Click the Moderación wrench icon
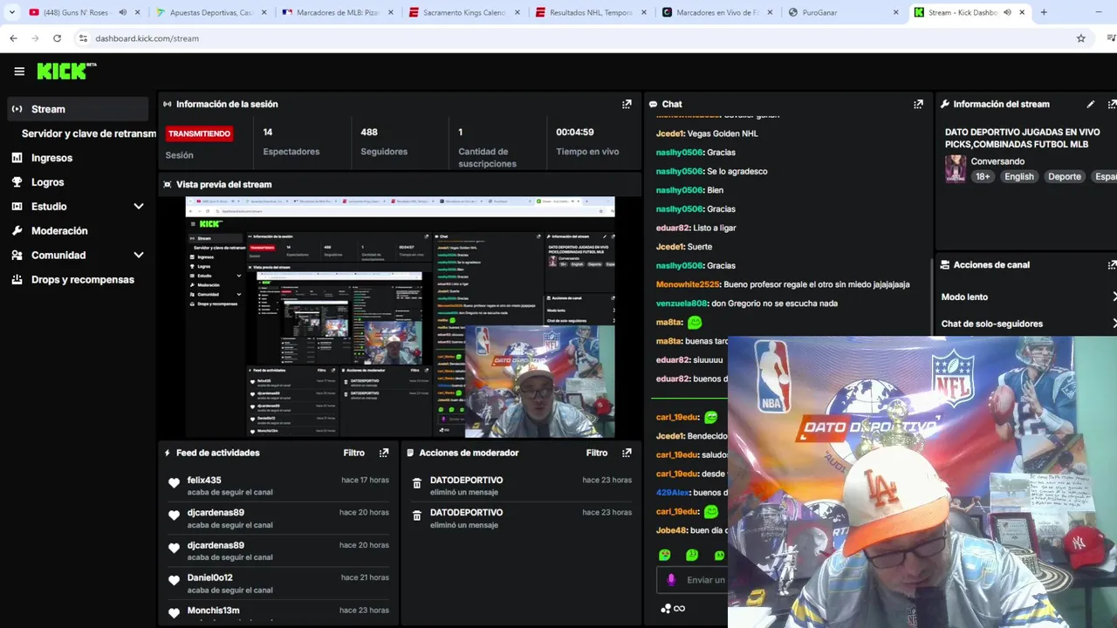The image size is (1117, 628). pos(17,231)
